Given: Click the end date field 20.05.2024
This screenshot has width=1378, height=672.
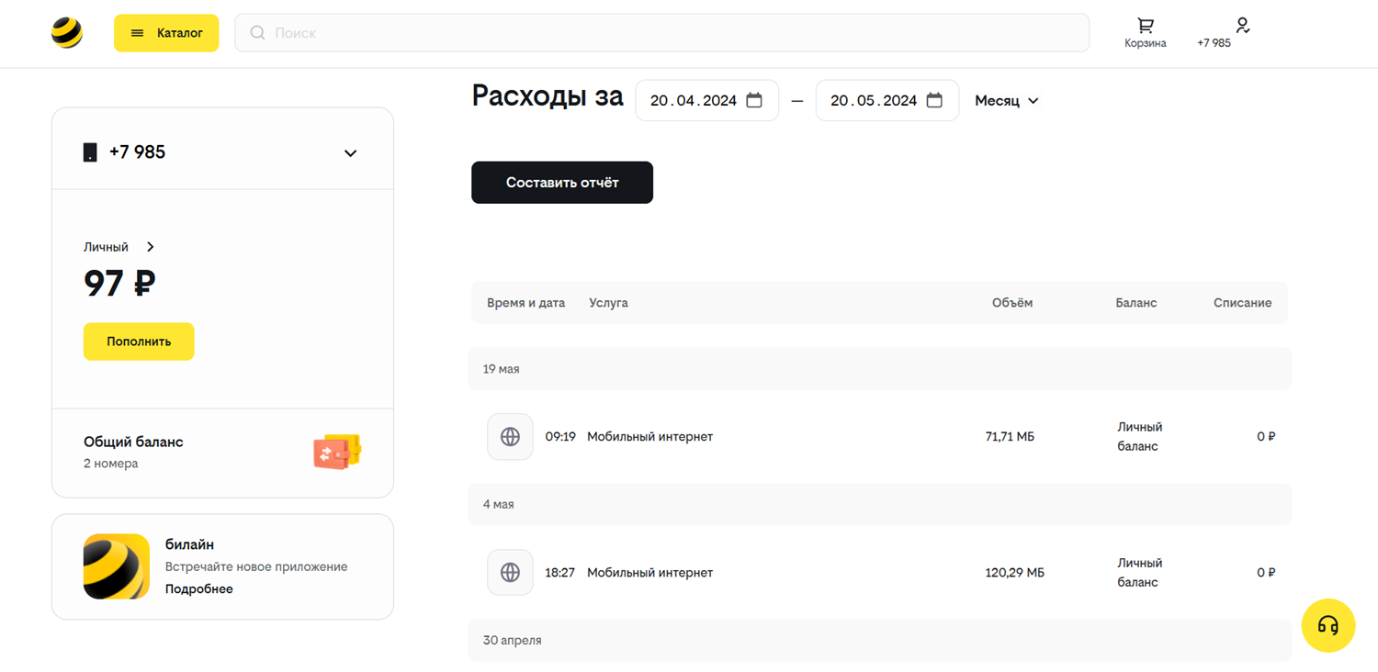Looking at the screenshot, I should click(887, 101).
